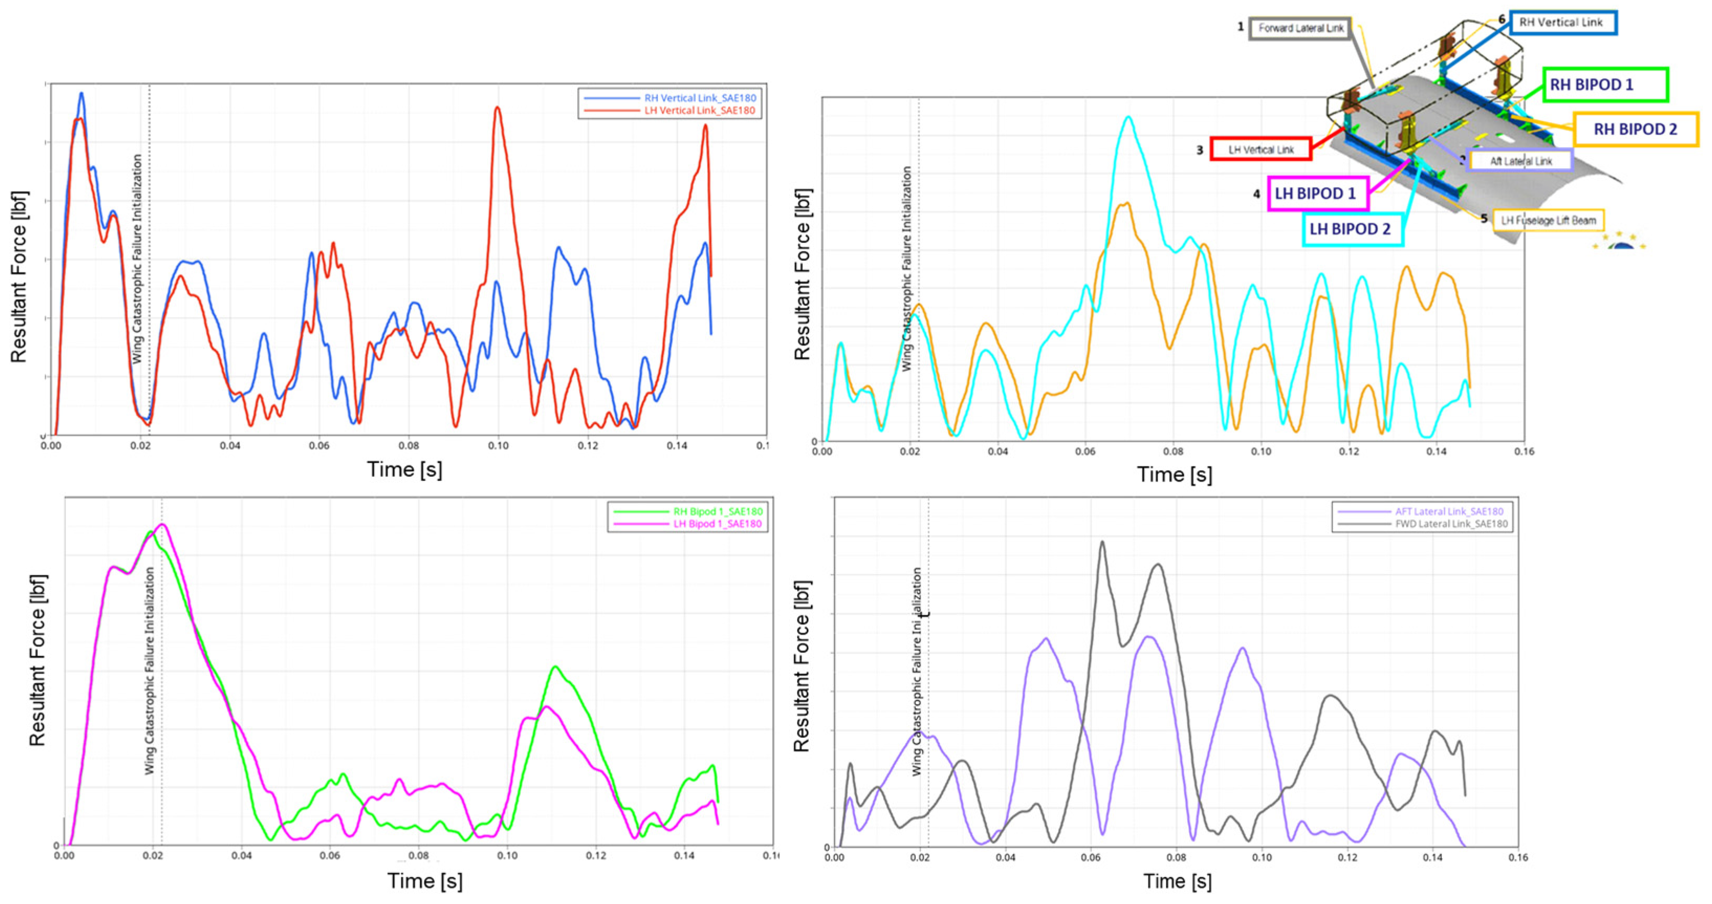Click LH Vertical Link_SAE180 legend entry
Image resolution: width=1712 pixels, height=904 pixels.
point(699,111)
